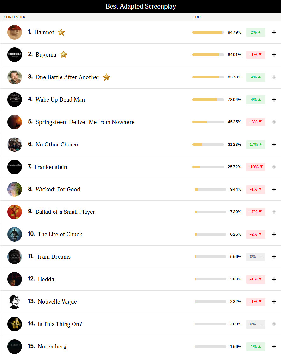Expand the Hamnet row with plus sign

[x=274, y=32]
